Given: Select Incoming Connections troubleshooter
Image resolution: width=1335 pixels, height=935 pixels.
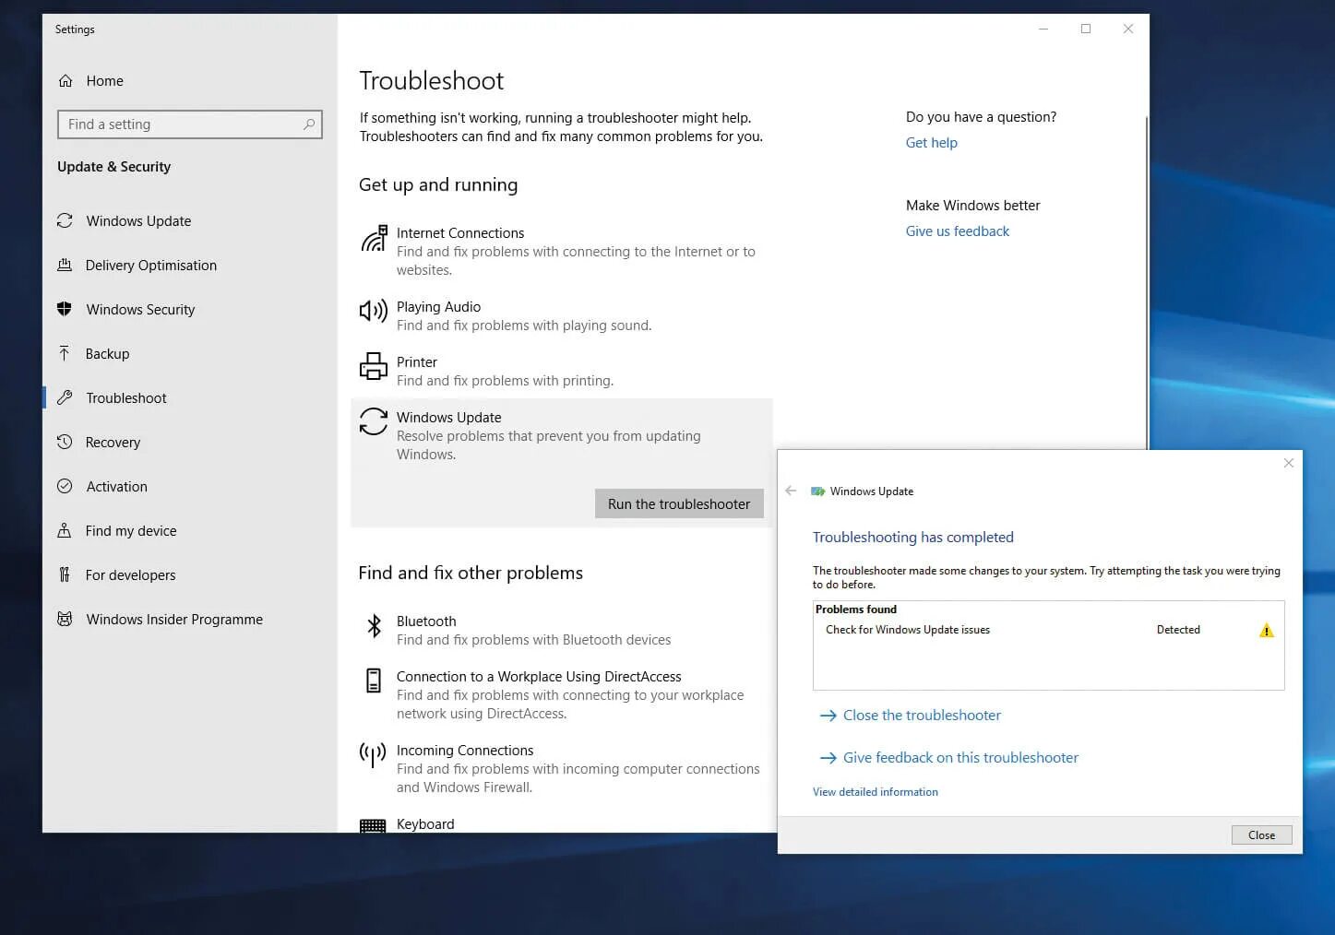Looking at the screenshot, I should 562,769.
